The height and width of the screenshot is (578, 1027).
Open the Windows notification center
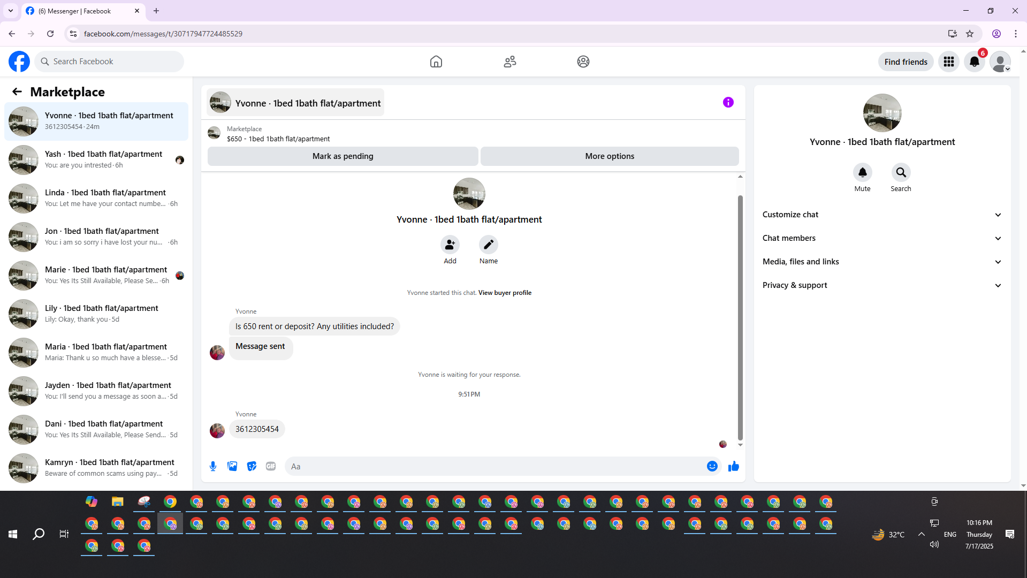pos(1010,534)
